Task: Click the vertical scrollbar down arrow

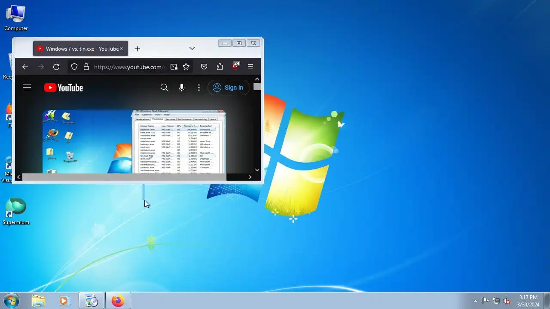Action: tap(257, 170)
